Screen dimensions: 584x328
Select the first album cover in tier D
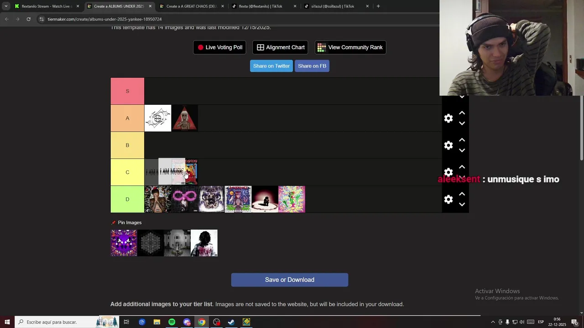pos(158,199)
